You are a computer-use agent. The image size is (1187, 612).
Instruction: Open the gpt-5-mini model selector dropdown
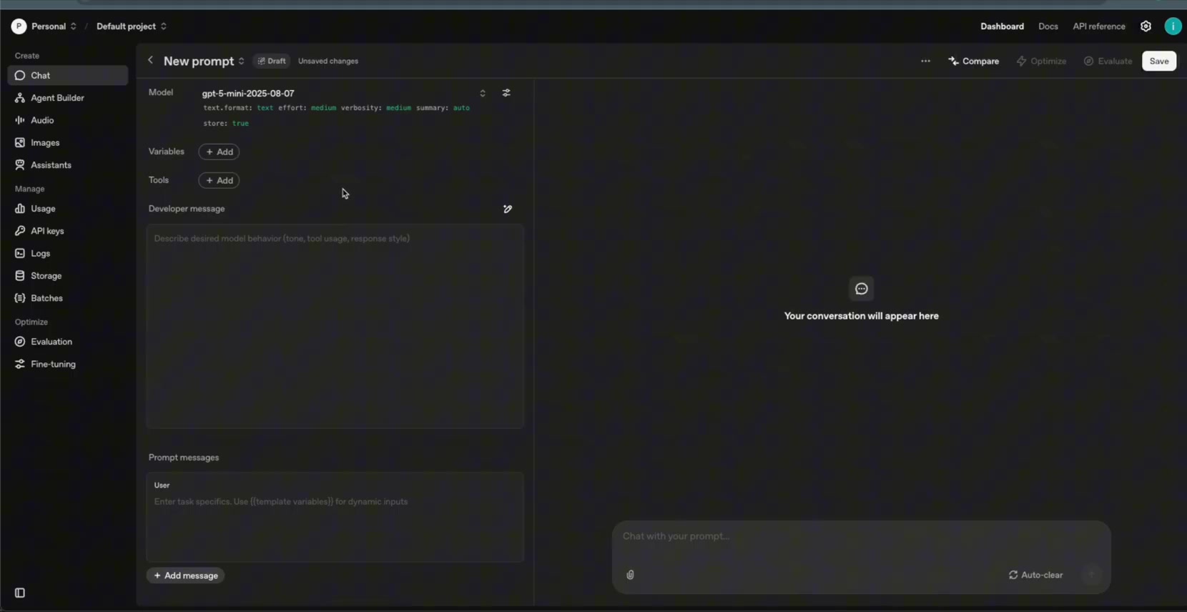click(x=344, y=94)
